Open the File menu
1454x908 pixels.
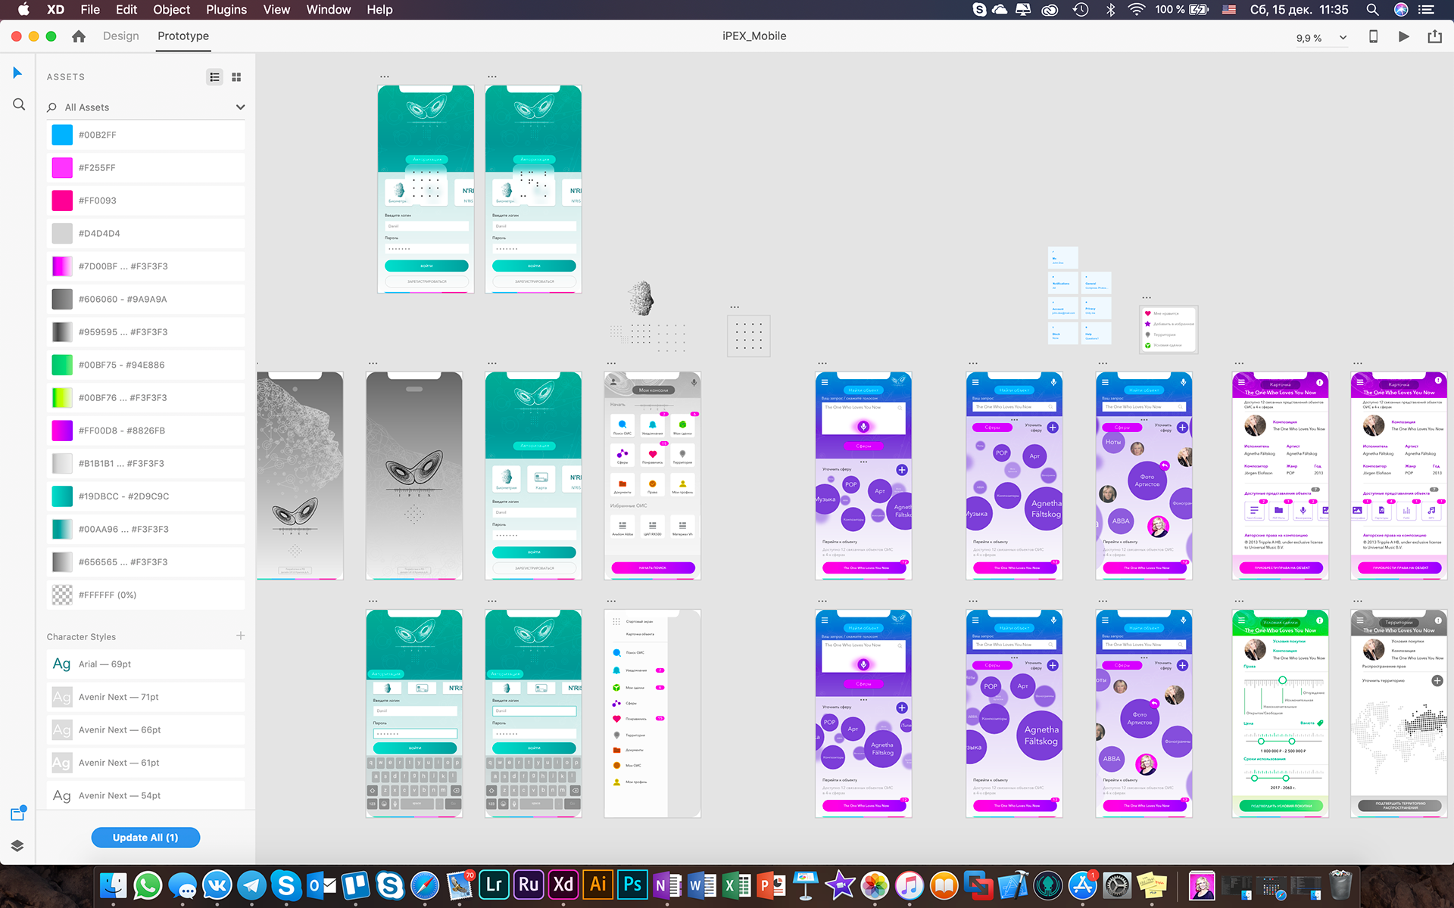[90, 10]
